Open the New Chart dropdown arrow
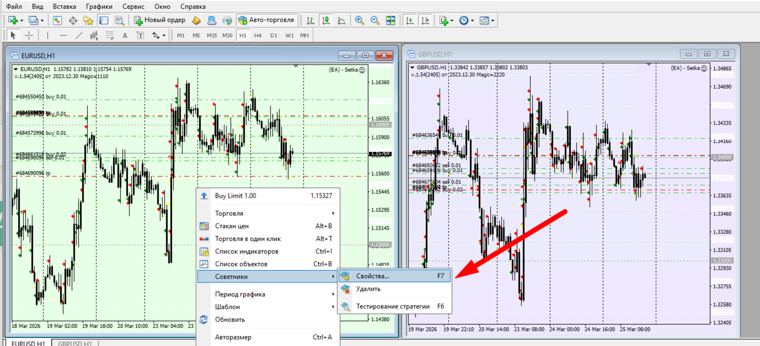760x346 pixels. (22, 21)
